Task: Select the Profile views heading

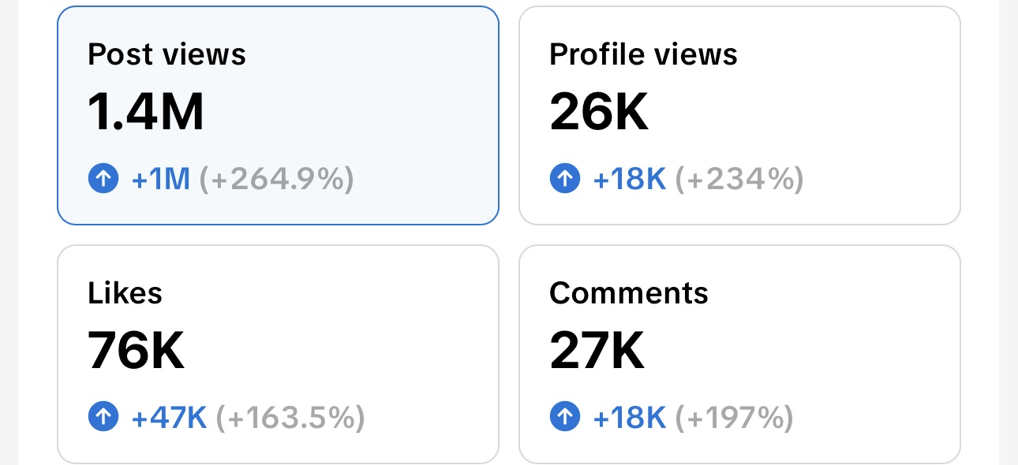Action: point(643,54)
